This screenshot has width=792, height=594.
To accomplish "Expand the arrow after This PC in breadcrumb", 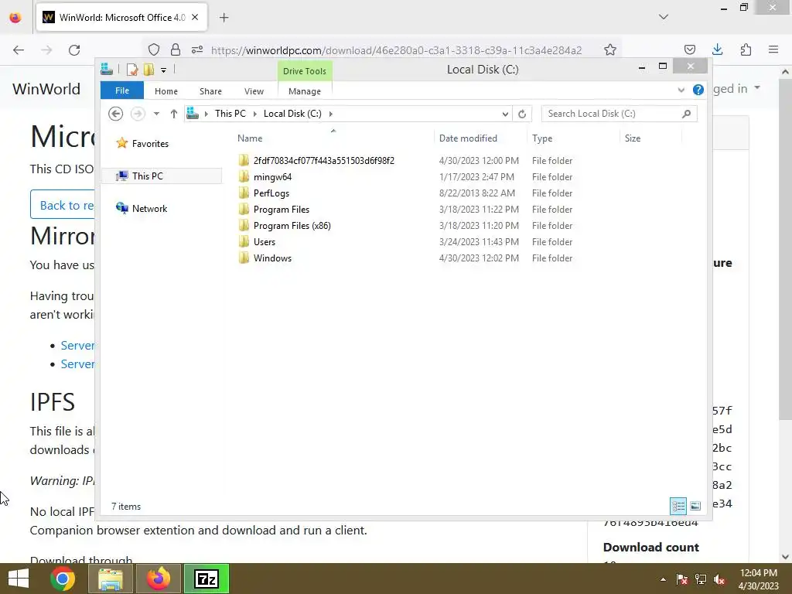I will coord(254,114).
